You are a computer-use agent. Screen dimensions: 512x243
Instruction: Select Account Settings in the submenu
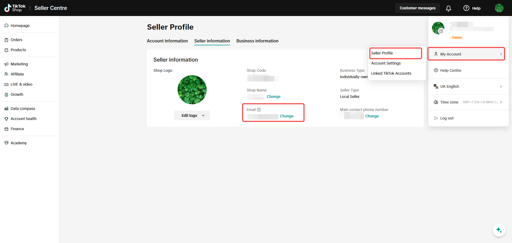pyautogui.click(x=386, y=63)
